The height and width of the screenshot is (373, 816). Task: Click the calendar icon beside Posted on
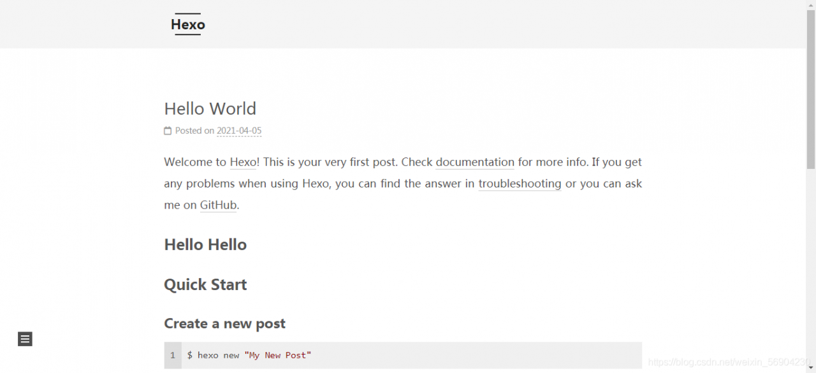pyautogui.click(x=168, y=131)
